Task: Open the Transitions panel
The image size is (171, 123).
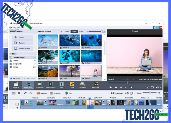Action: pyautogui.click(x=39, y=85)
